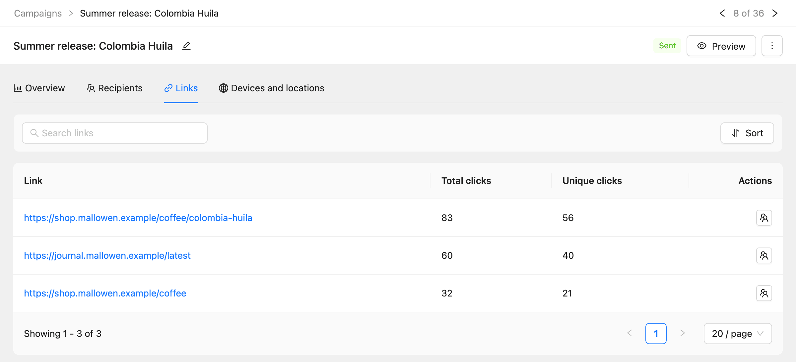796x362 pixels.
Task: View recipients who clicked journal latest link
Action: [x=764, y=255]
